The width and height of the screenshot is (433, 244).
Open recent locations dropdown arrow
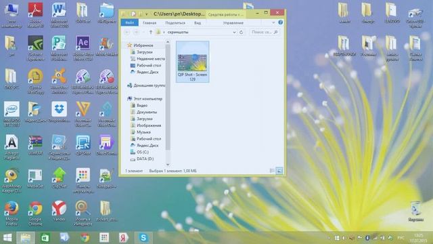(143, 32)
